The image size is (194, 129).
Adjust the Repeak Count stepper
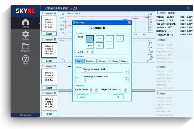point(125,90)
